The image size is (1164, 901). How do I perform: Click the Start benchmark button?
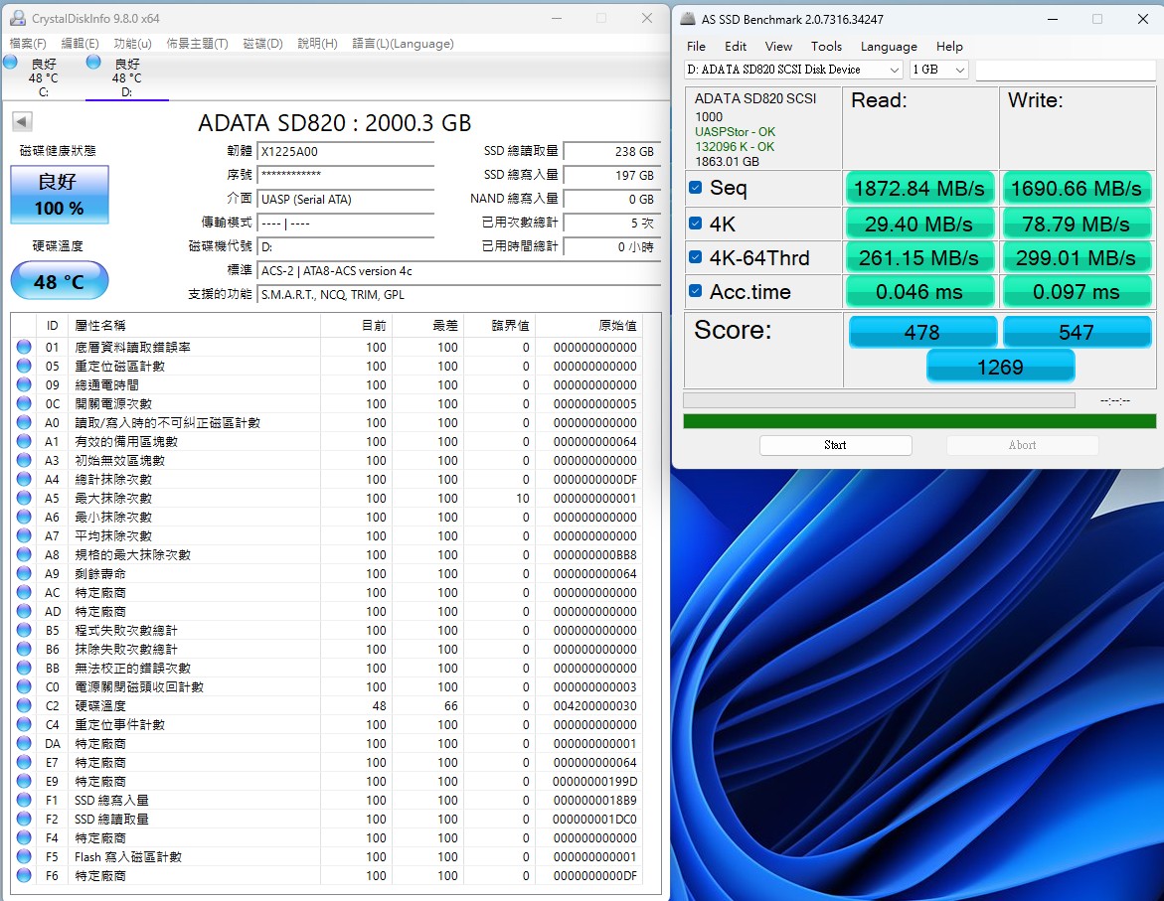tap(835, 445)
